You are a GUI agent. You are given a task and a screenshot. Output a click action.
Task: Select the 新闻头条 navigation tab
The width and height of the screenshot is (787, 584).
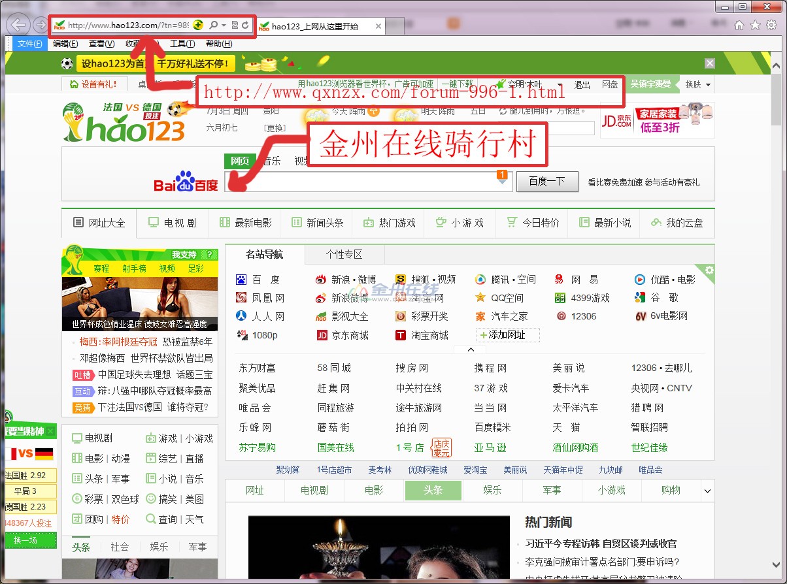(318, 223)
